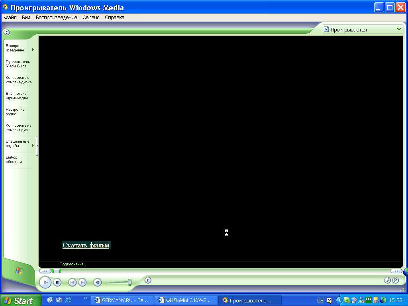Open the Сервис menu
408x306 pixels.
click(x=91, y=18)
